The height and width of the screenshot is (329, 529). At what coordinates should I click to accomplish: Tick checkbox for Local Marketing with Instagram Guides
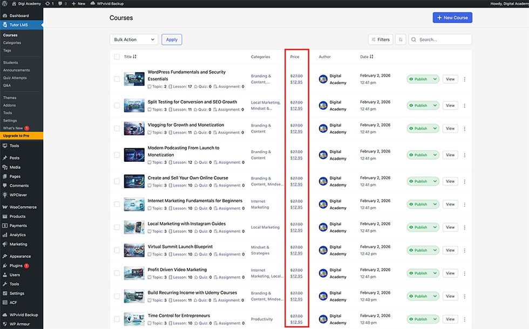coord(117,227)
